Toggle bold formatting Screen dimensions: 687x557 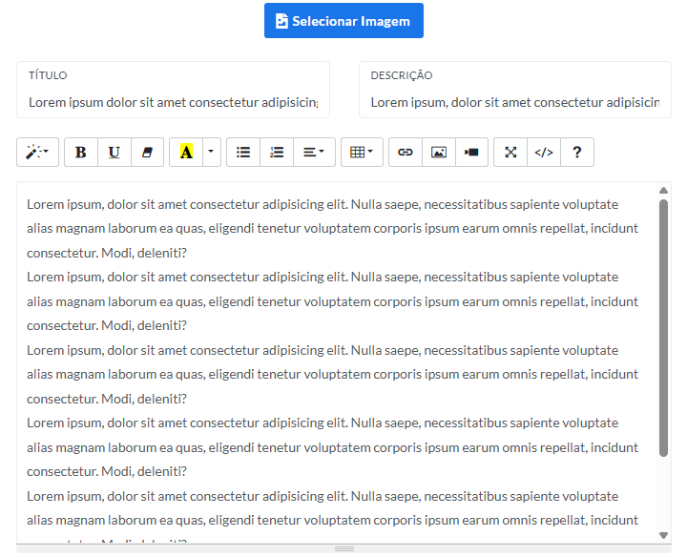(x=81, y=152)
